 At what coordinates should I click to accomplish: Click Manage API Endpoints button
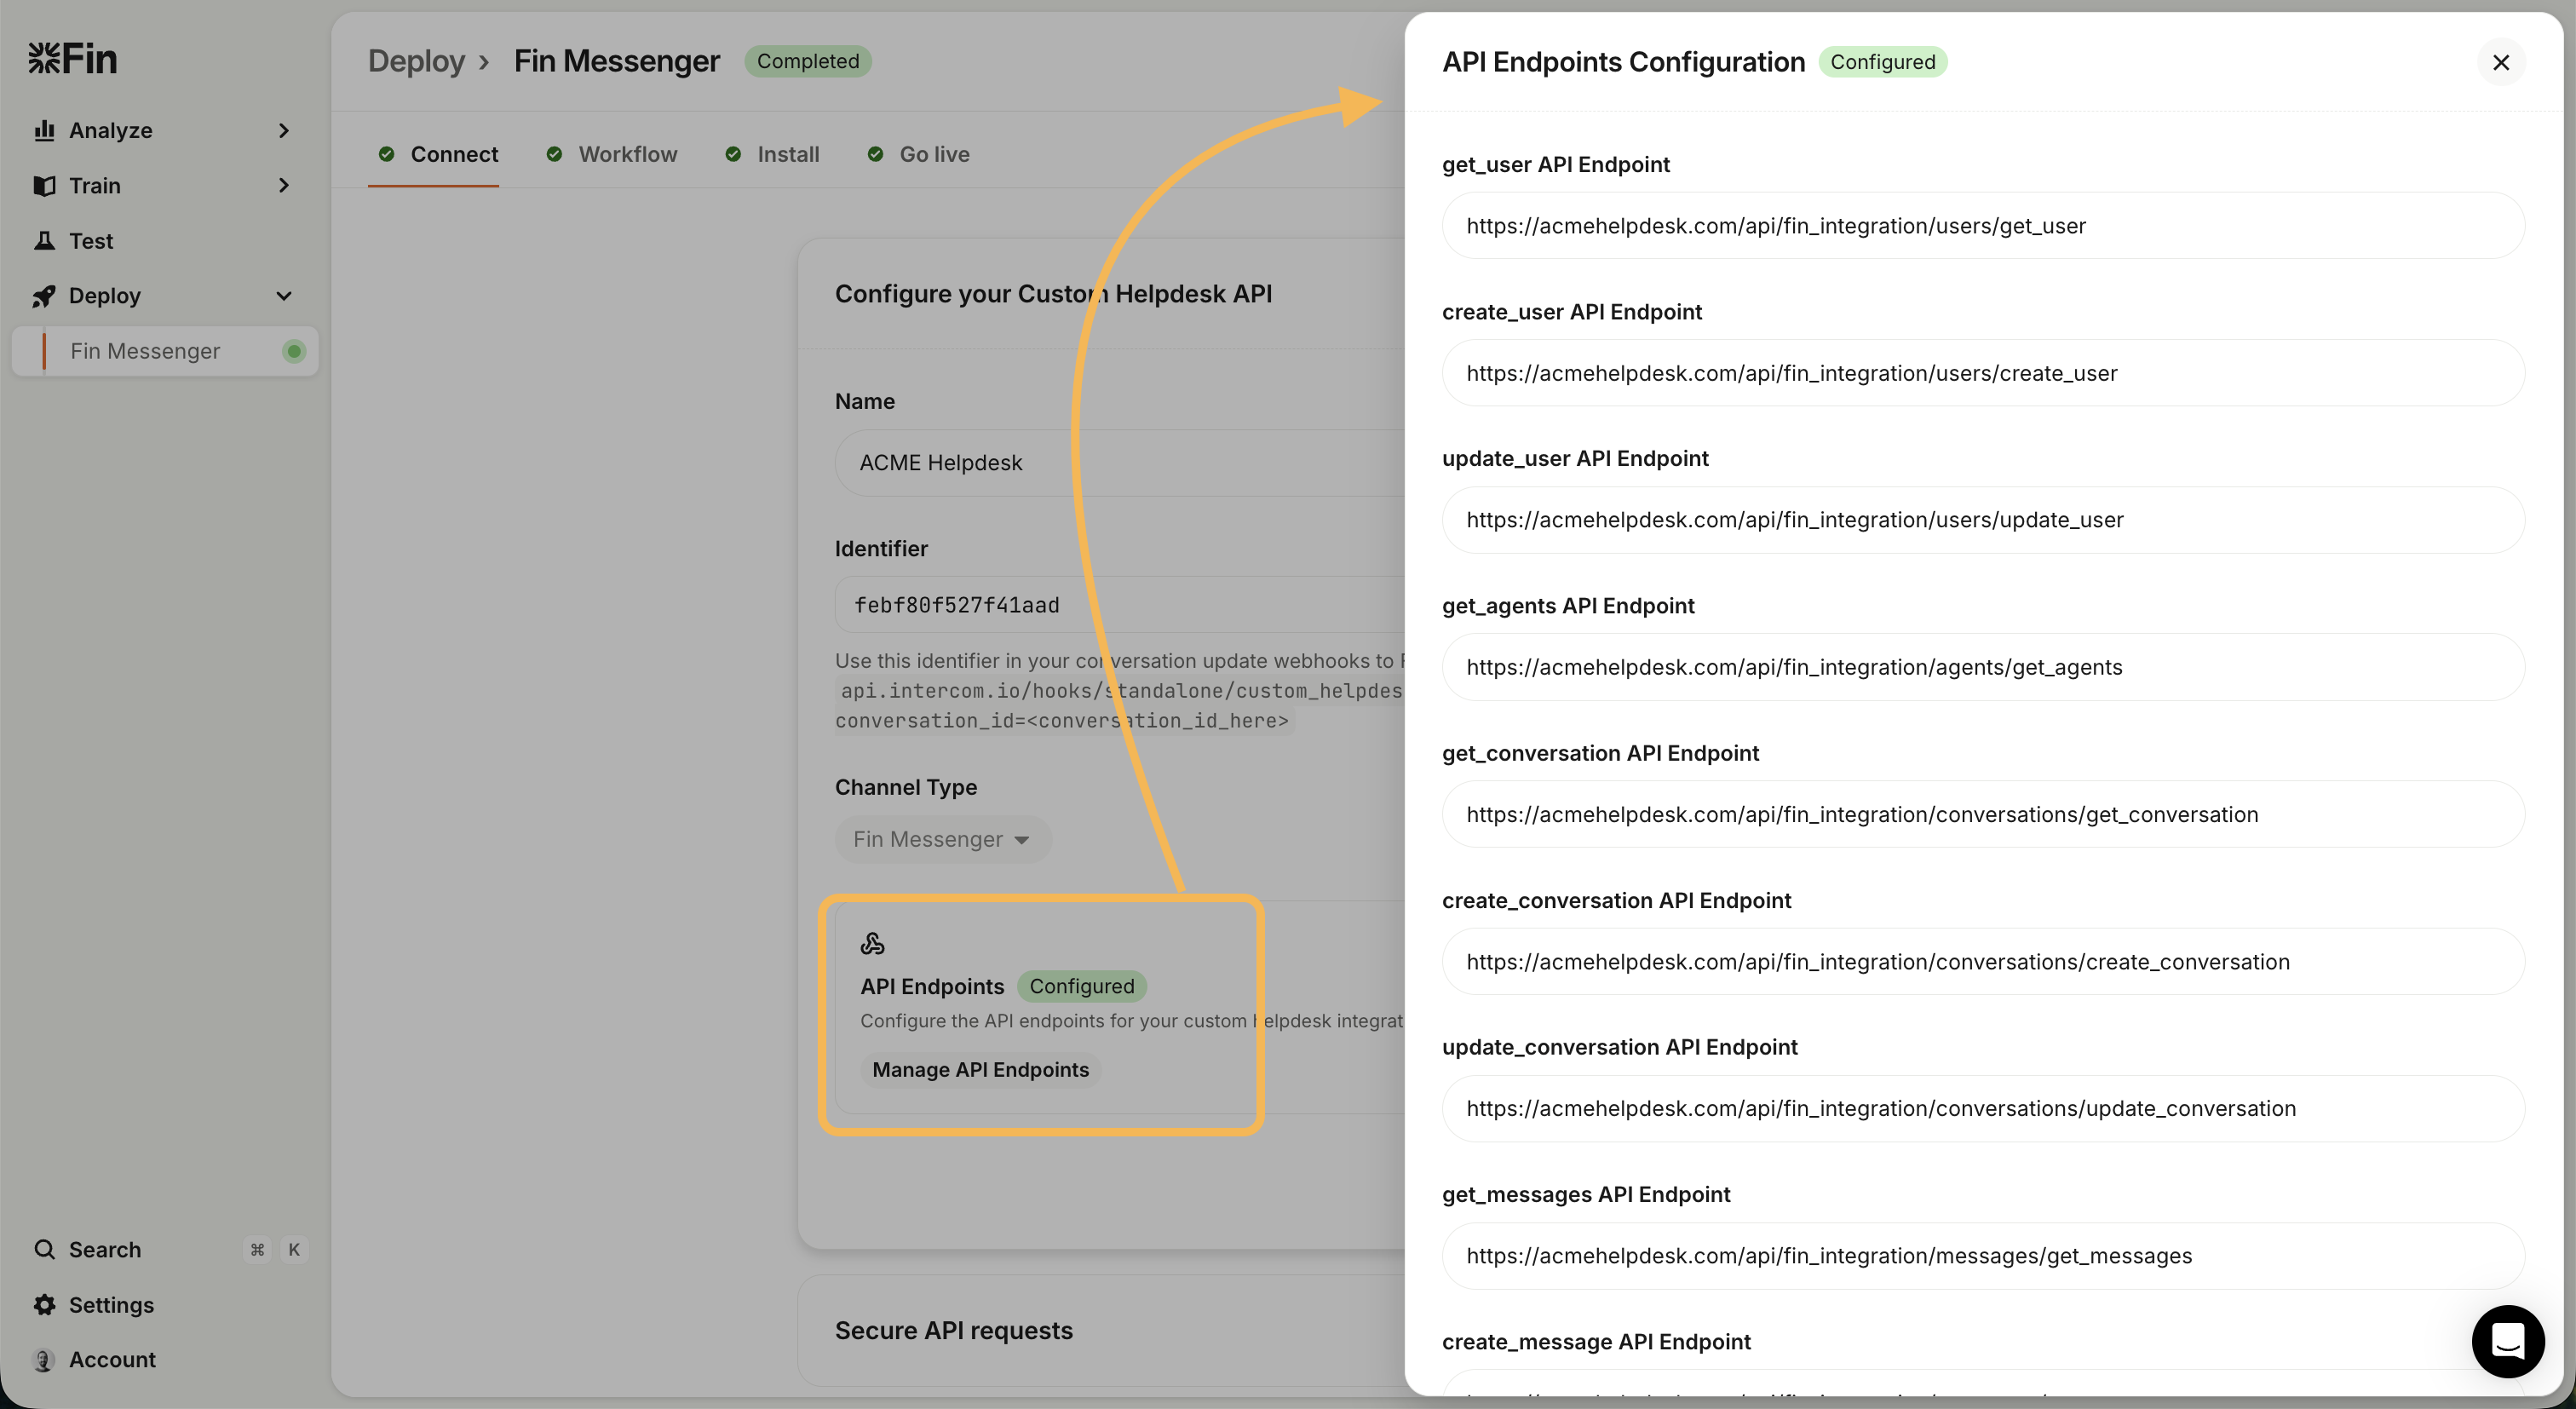coord(980,1070)
